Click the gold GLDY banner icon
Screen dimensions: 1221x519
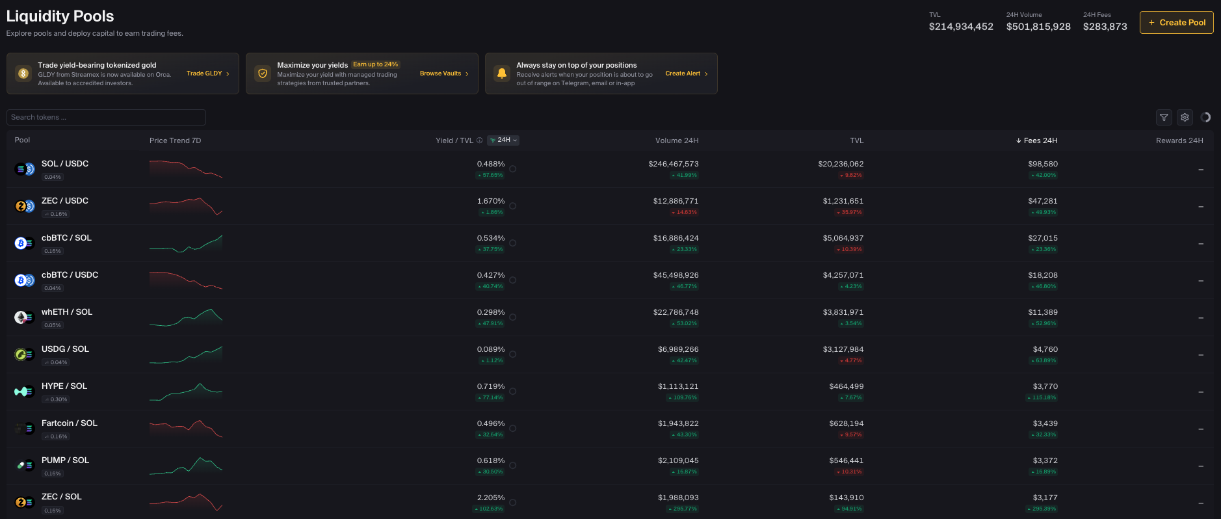click(x=23, y=73)
